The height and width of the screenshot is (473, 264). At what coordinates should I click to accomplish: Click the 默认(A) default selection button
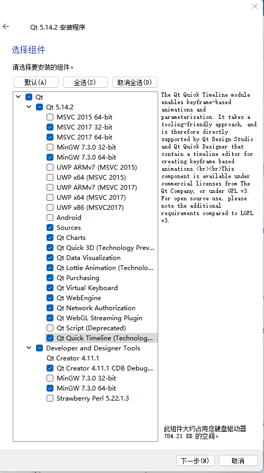pyautogui.click(x=35, y=82)
